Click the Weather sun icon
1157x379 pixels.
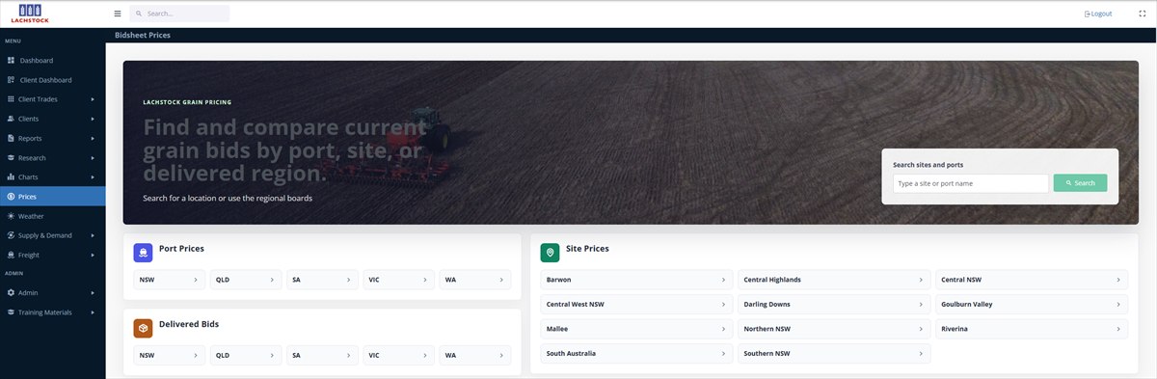[x=11, y=216]
